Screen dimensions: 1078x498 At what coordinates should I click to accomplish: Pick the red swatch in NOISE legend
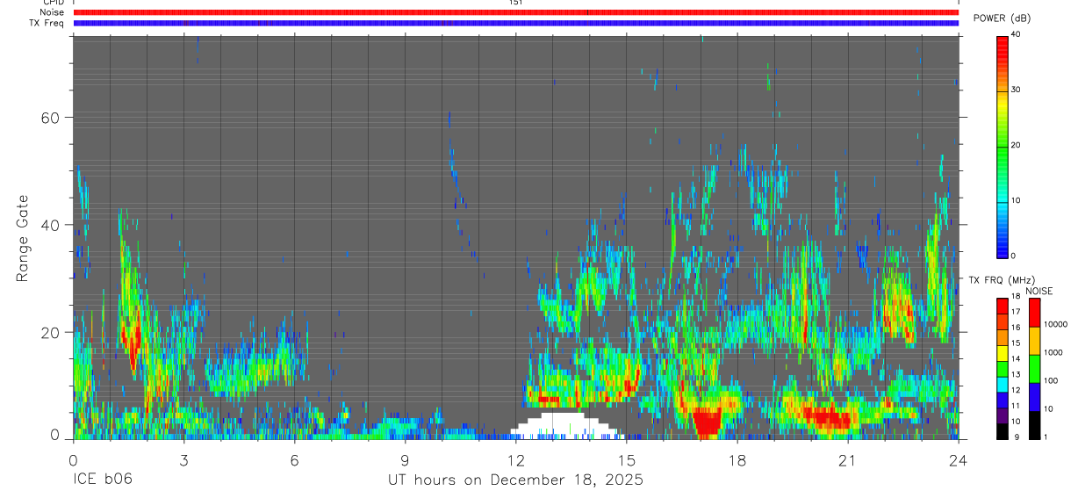(1034, 313)
